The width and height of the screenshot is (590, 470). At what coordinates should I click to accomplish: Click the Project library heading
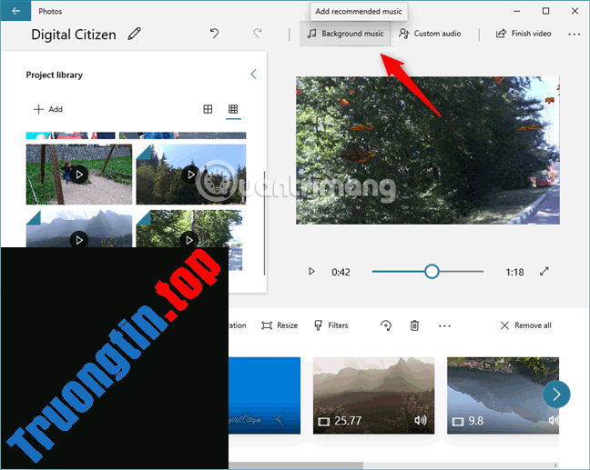[x=55, y=75]
